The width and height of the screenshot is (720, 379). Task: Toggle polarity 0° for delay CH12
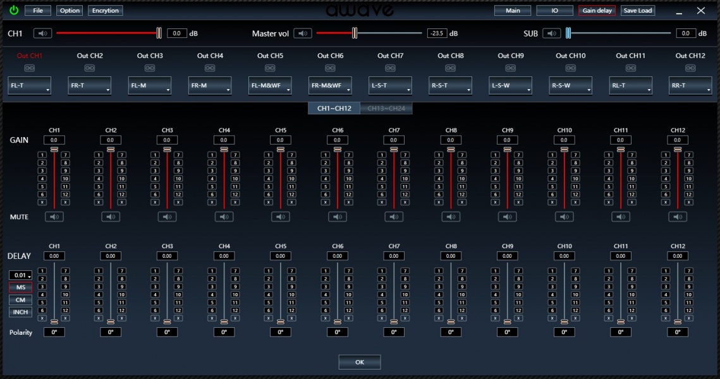(x=678, y=332)
